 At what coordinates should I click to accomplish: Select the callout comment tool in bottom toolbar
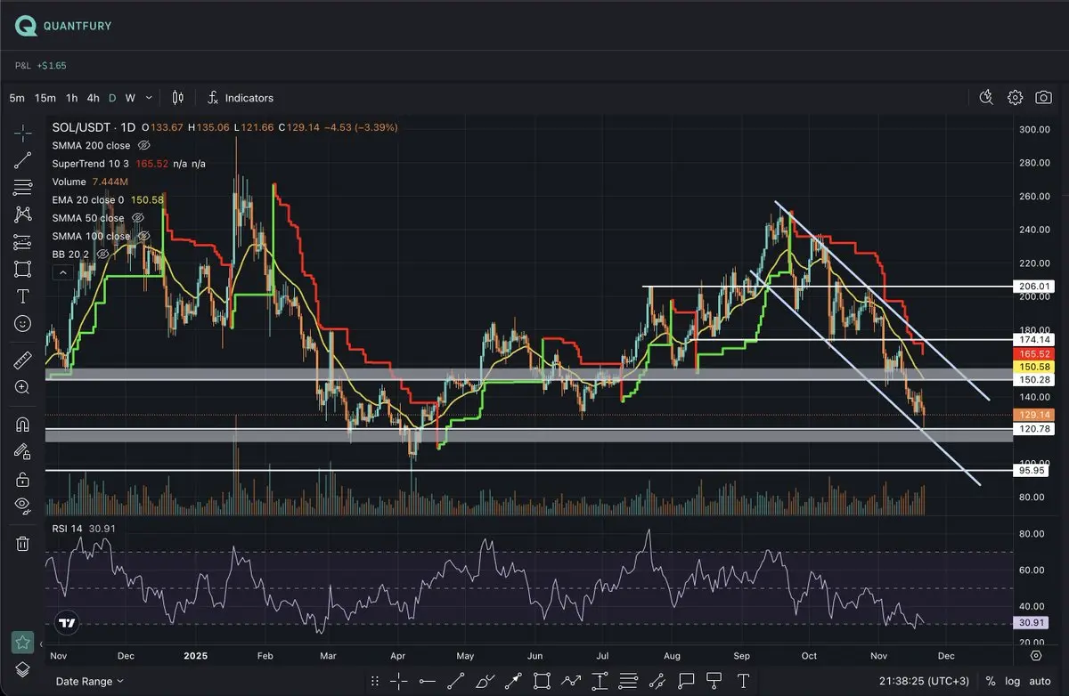[x=685, y=682]
